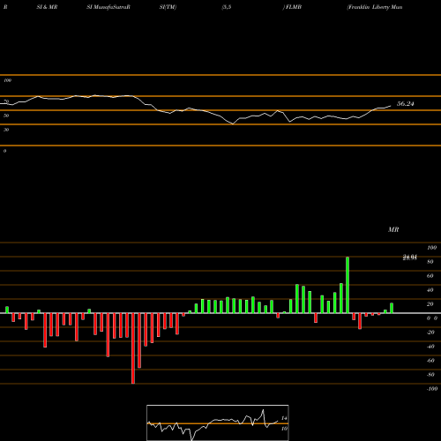The width and height of the screenshot is (441, 441).
Task: Click the longest red MR bar
Action: coord(133,348)
